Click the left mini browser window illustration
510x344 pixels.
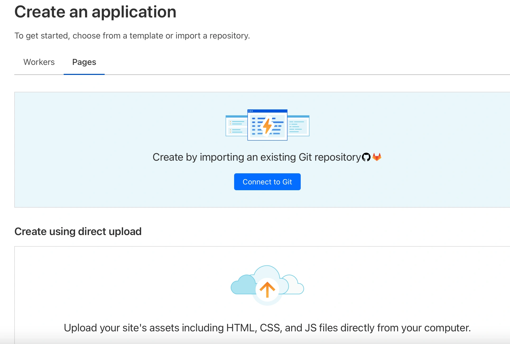coord(236,126)
